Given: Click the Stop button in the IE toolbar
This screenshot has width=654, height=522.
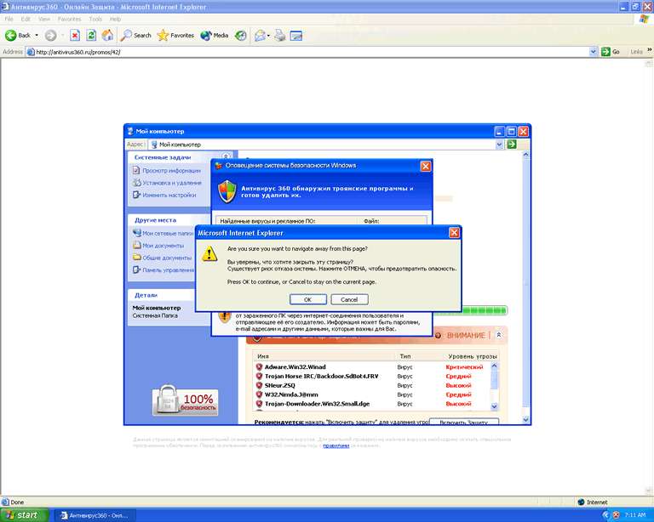Looking at the screenshot, I should point(75,36).
